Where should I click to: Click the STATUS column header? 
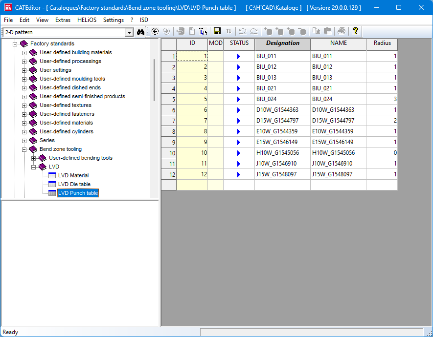(239, 44)
